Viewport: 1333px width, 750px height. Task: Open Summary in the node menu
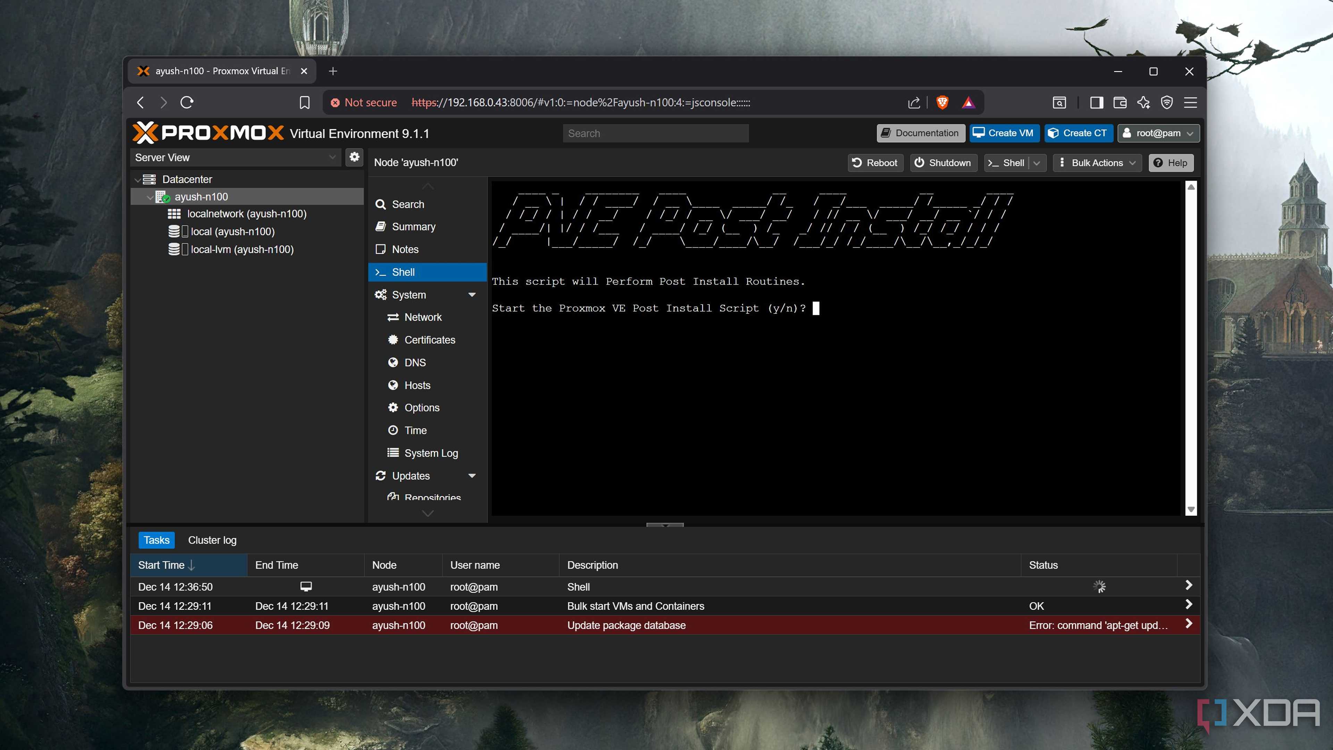[427, 227]
